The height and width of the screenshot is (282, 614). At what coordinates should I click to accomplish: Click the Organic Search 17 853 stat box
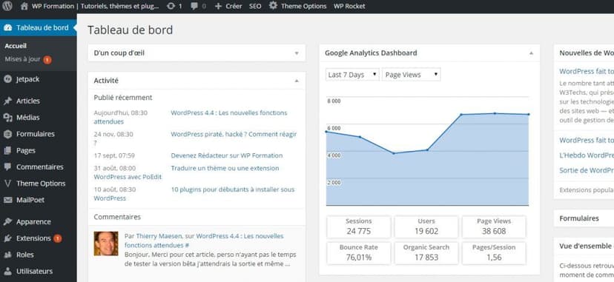coord(426,252)
